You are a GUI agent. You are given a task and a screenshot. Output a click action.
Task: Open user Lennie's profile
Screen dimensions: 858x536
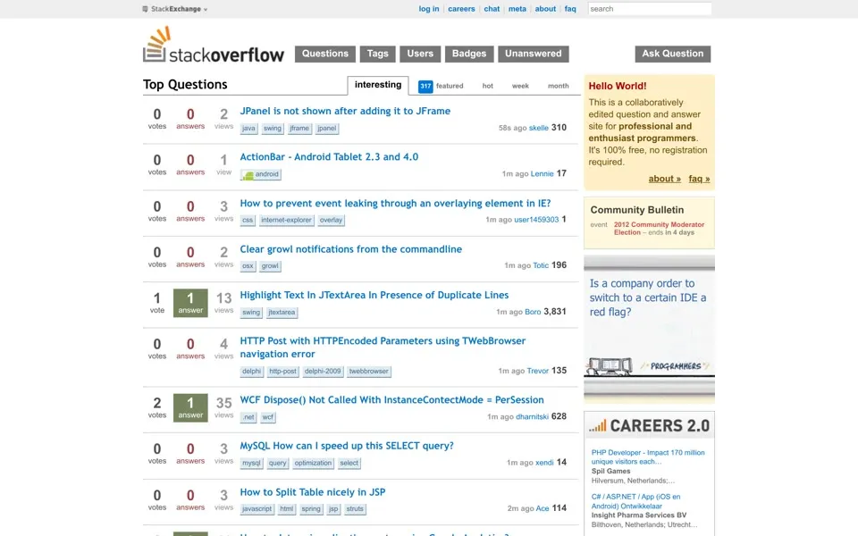542,174
